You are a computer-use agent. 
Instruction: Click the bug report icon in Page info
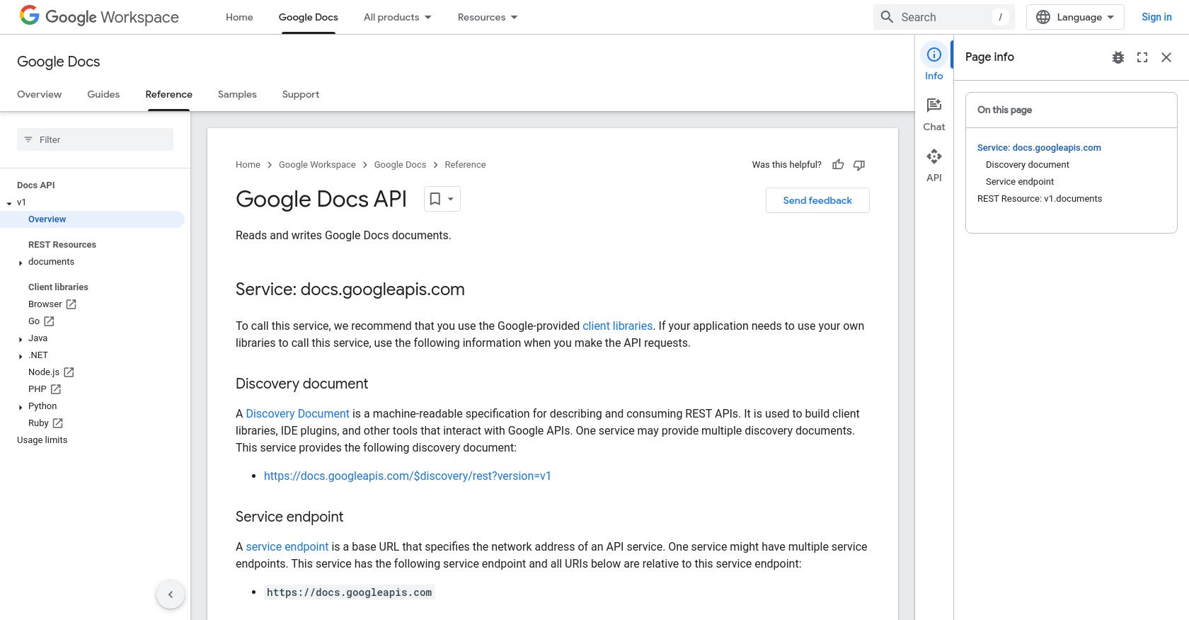click(x=1118, y=57)
